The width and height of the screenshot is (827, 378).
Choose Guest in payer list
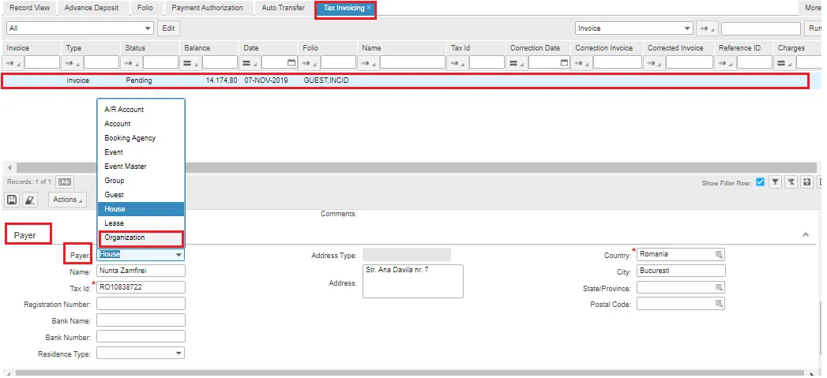tap(141, 195)
